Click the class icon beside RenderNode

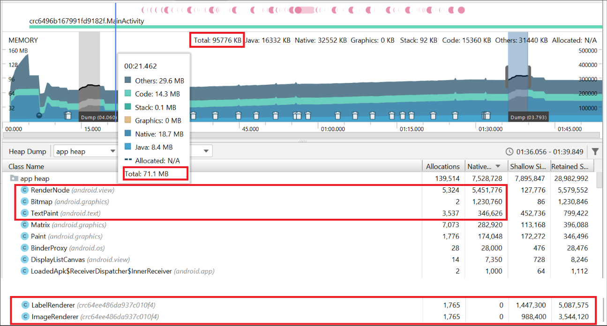(x=24, y=190)
